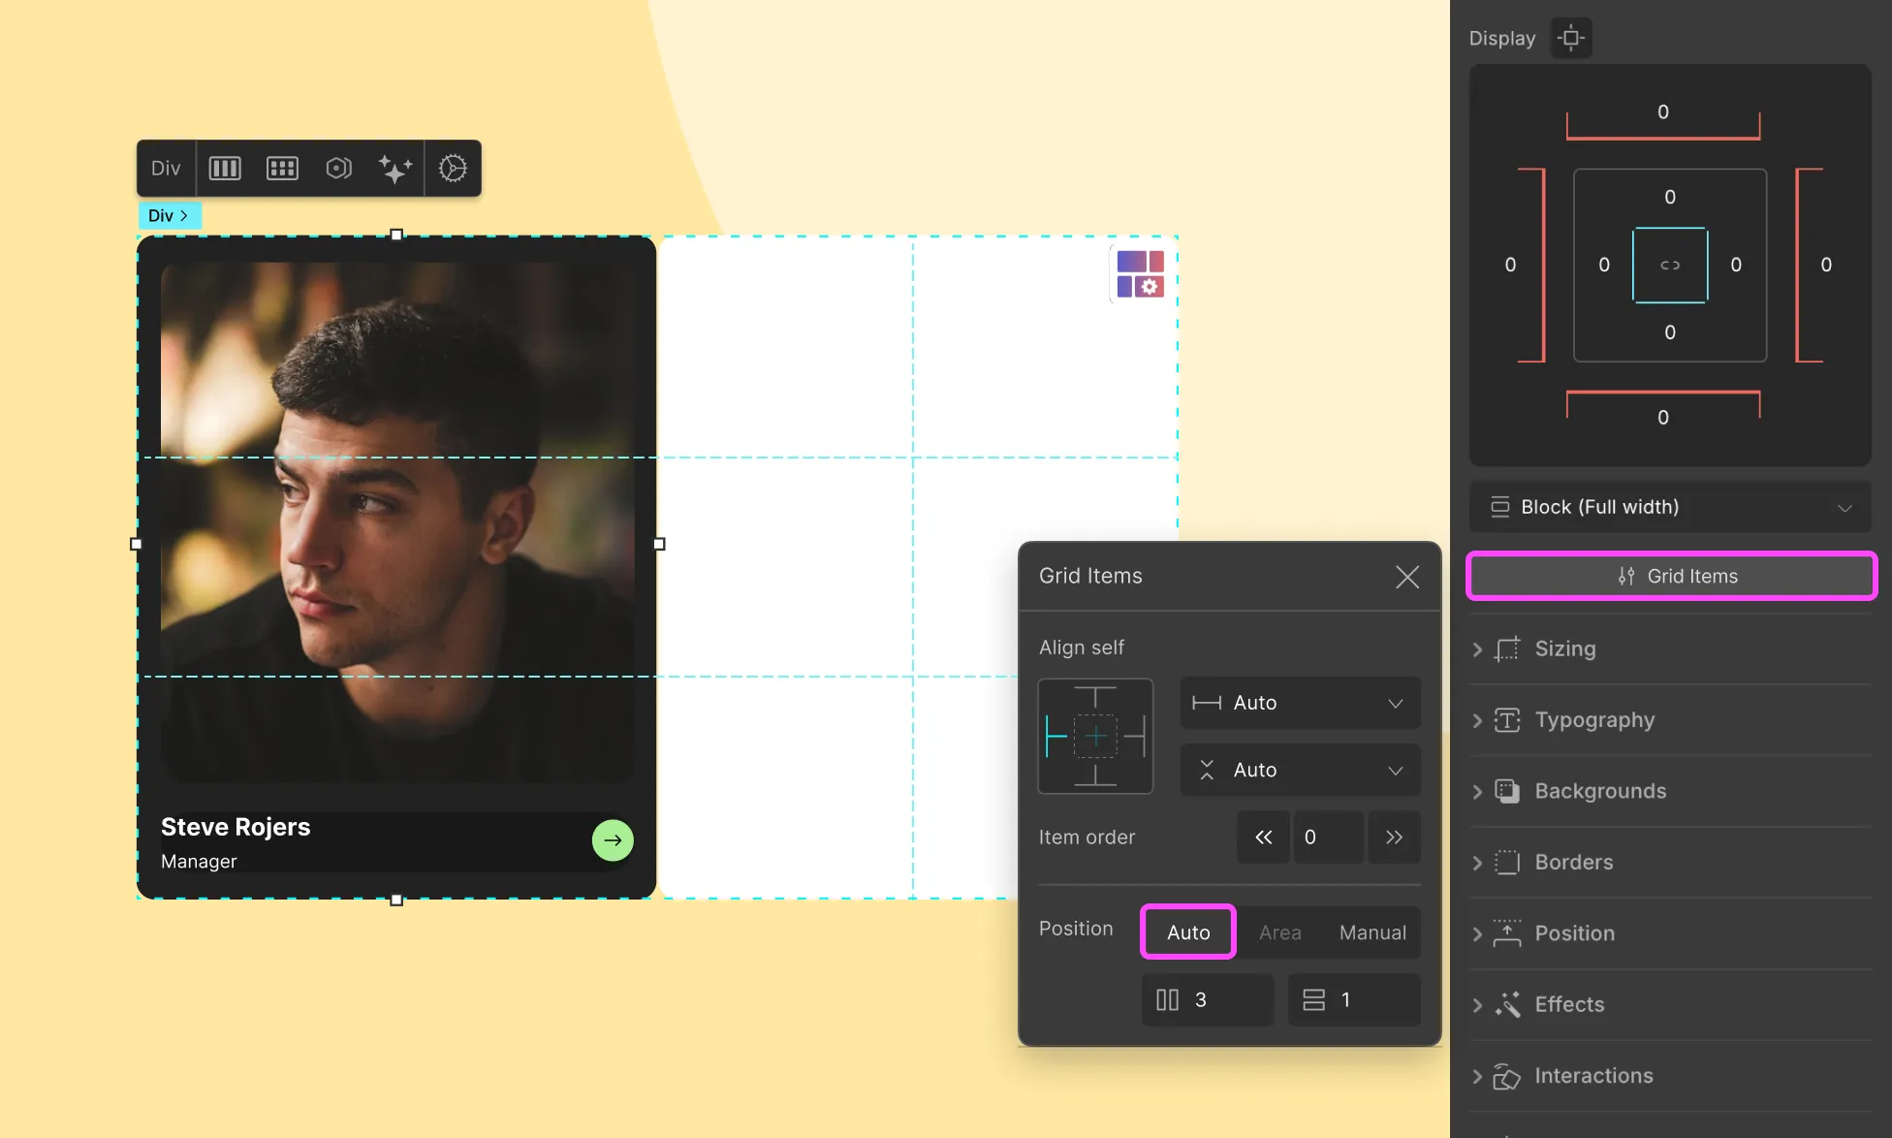Click the Display focus icon
Viewport: 1892px width, 1138px height.
pyautogui.click(x=1571, y=38)
